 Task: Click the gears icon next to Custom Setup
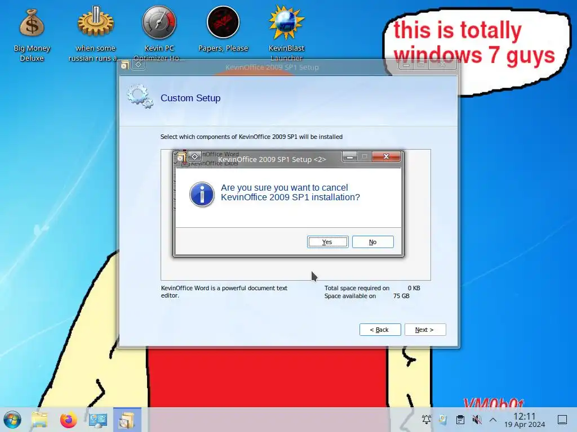pyautogui.click(x=140, y=96)
